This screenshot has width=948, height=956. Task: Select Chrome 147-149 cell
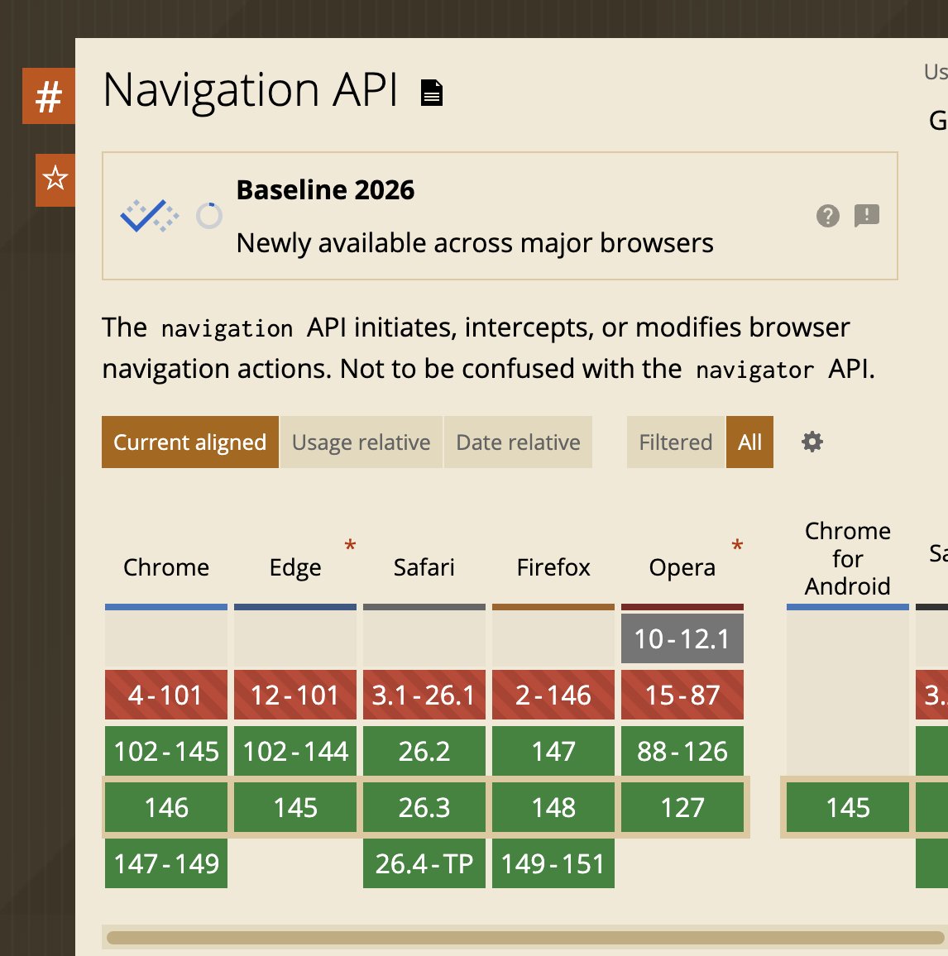pyautogui.click(x=166, y=863)
